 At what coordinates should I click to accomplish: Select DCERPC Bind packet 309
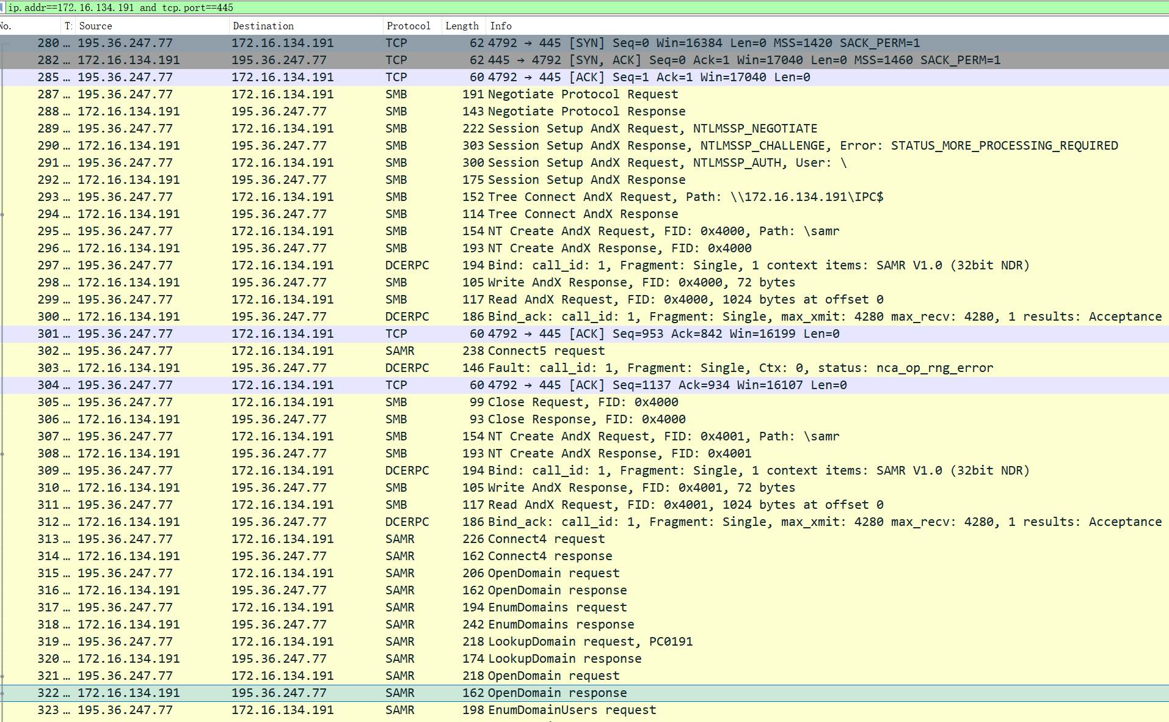click(584, 470)
